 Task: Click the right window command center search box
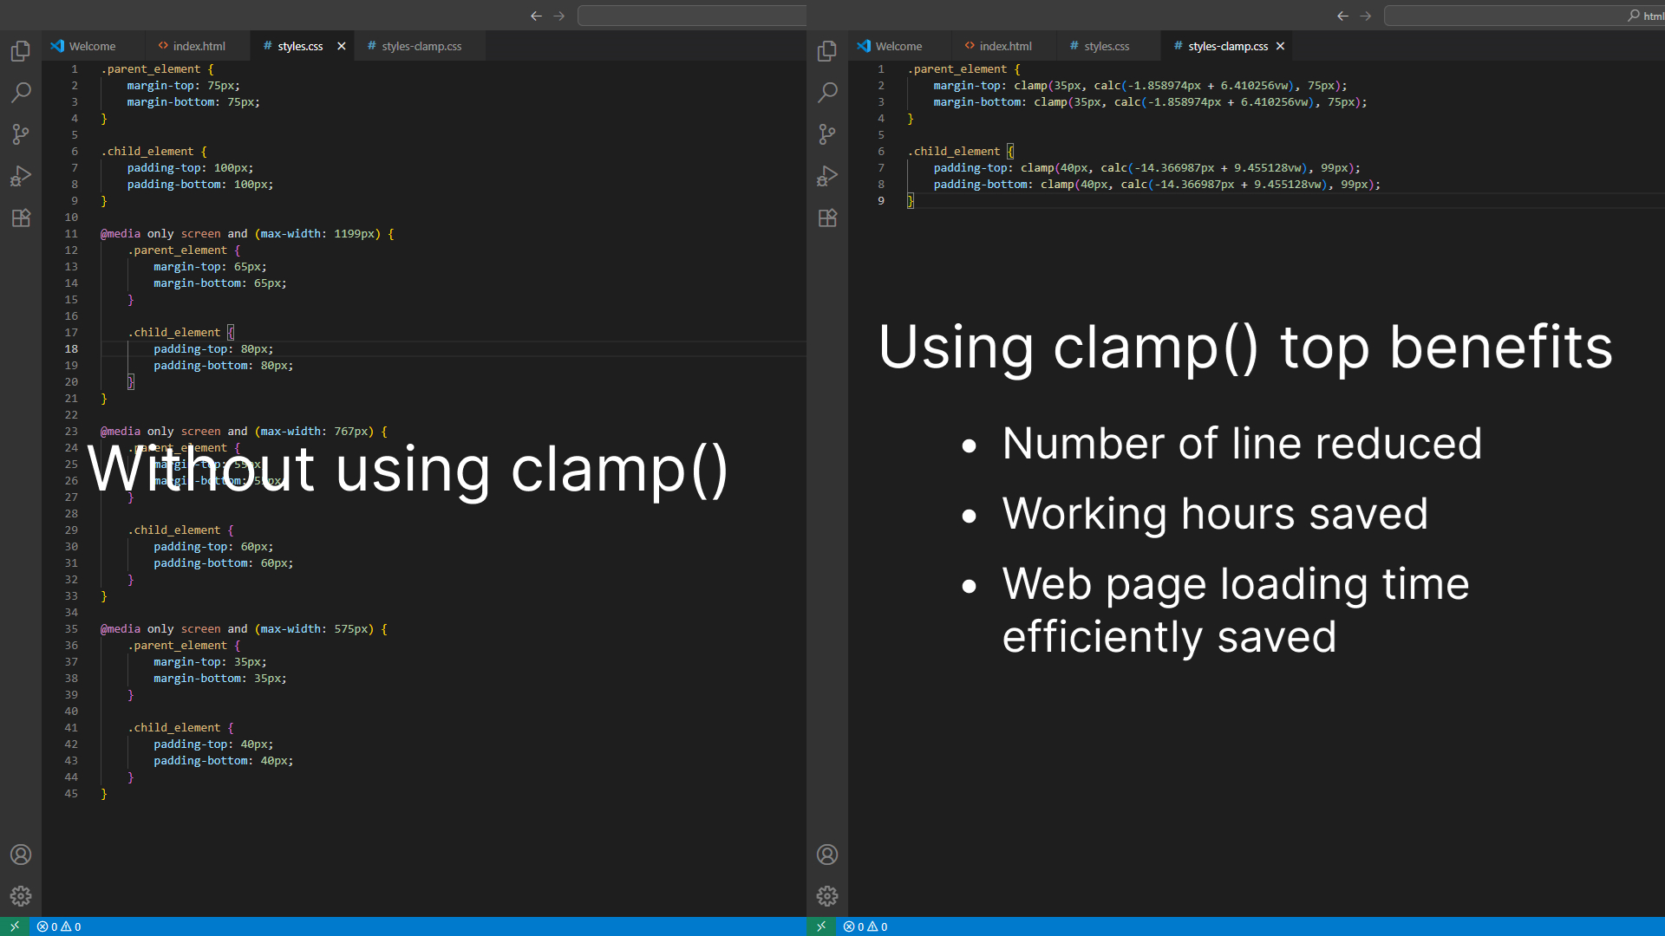[x=1524, y=16]
